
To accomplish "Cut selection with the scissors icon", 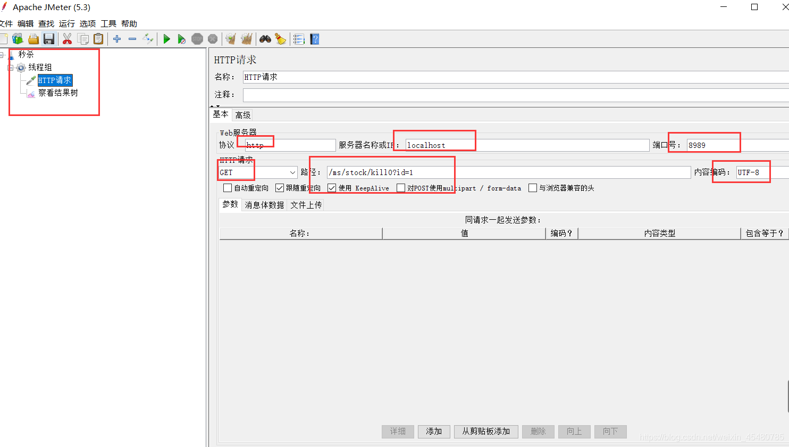I will [x=67, y=39].
